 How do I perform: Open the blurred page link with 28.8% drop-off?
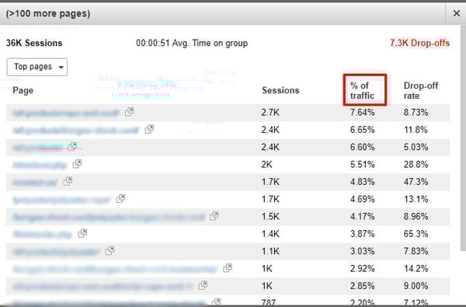tap(40, 165)
